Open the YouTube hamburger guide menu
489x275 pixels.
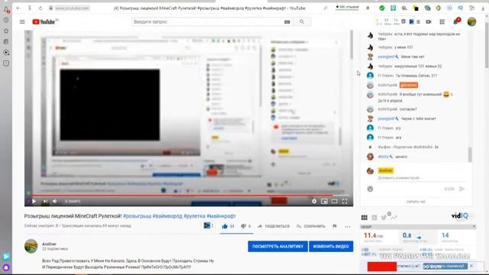pyautogui.click(x=22, y=22)
